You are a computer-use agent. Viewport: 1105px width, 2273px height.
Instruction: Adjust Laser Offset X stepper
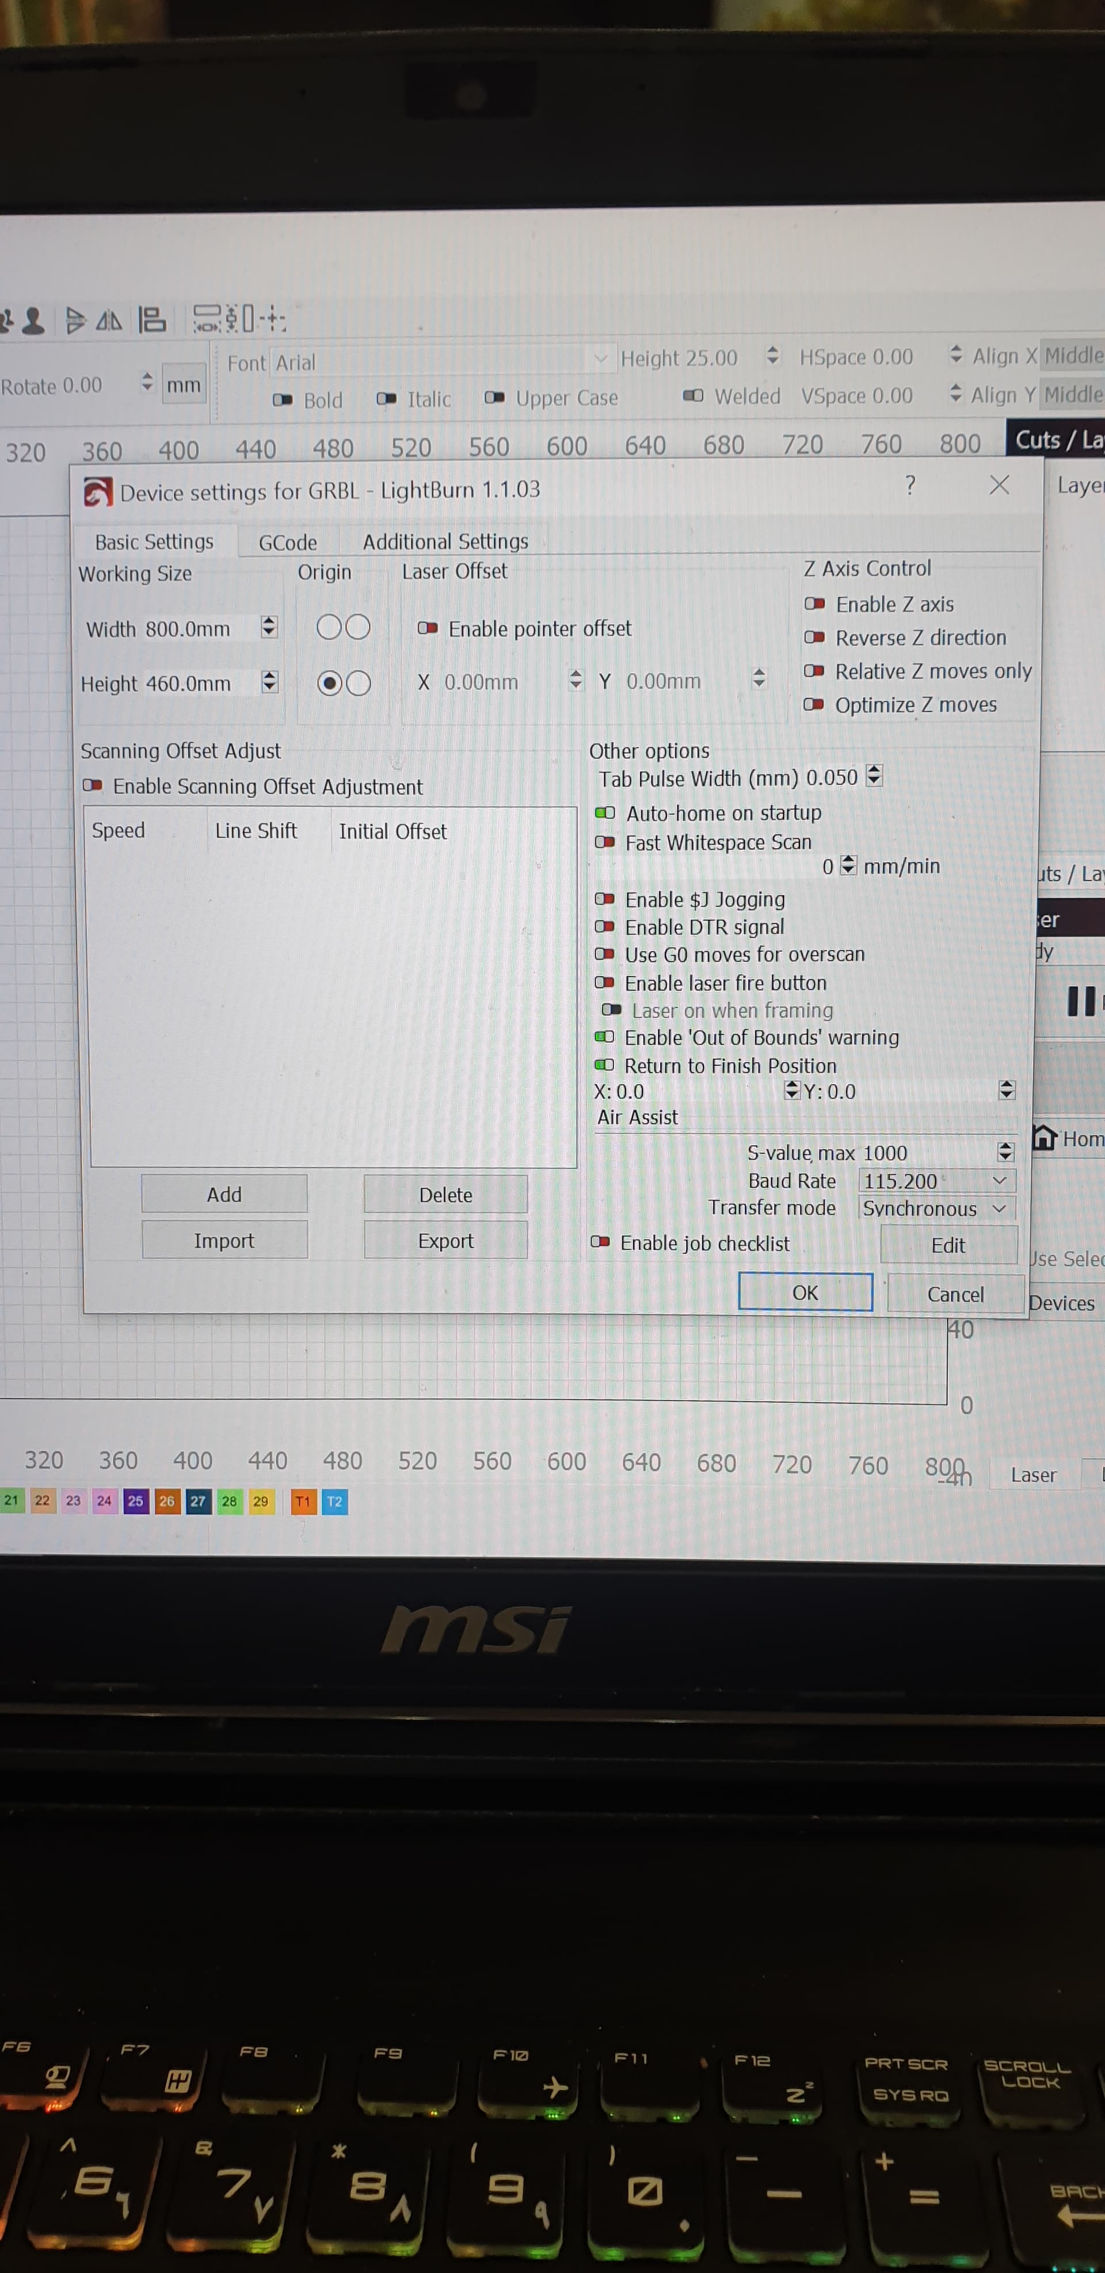576,680
